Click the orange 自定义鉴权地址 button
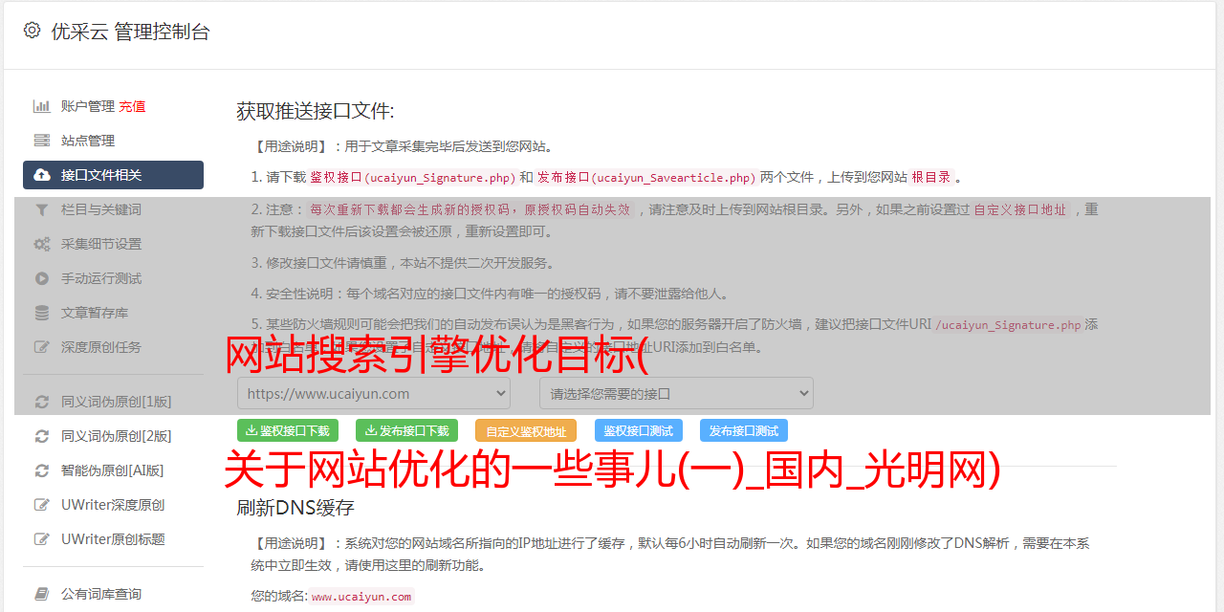This screenshot has height=612, width=1224. [x=526, y=430]
